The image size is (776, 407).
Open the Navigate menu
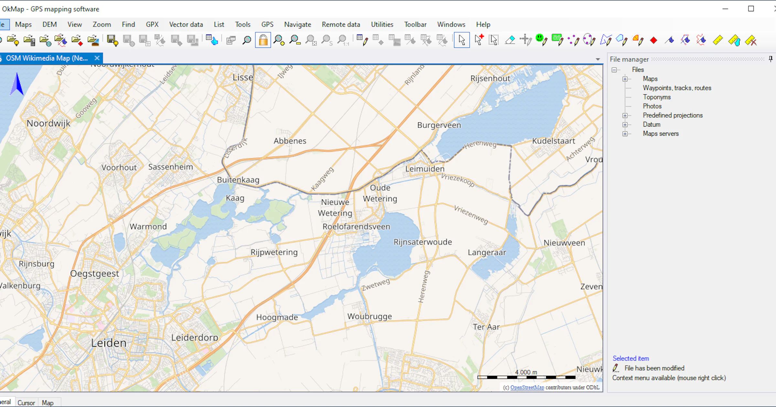(x=297, y=25)
